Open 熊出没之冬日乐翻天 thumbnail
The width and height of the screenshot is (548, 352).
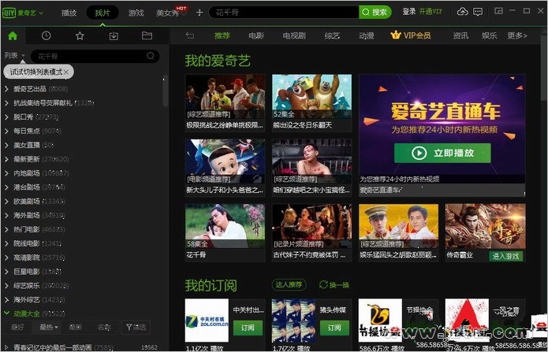pyautogui.click(x=311, y=97)
